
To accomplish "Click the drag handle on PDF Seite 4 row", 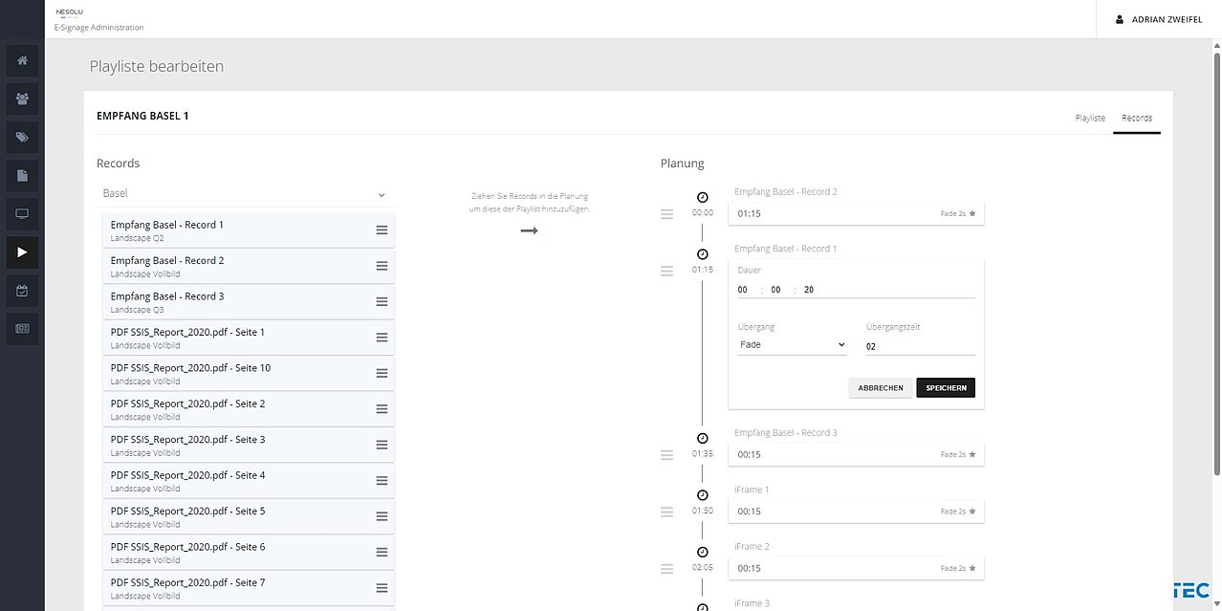I will click(x=382, y=481).
